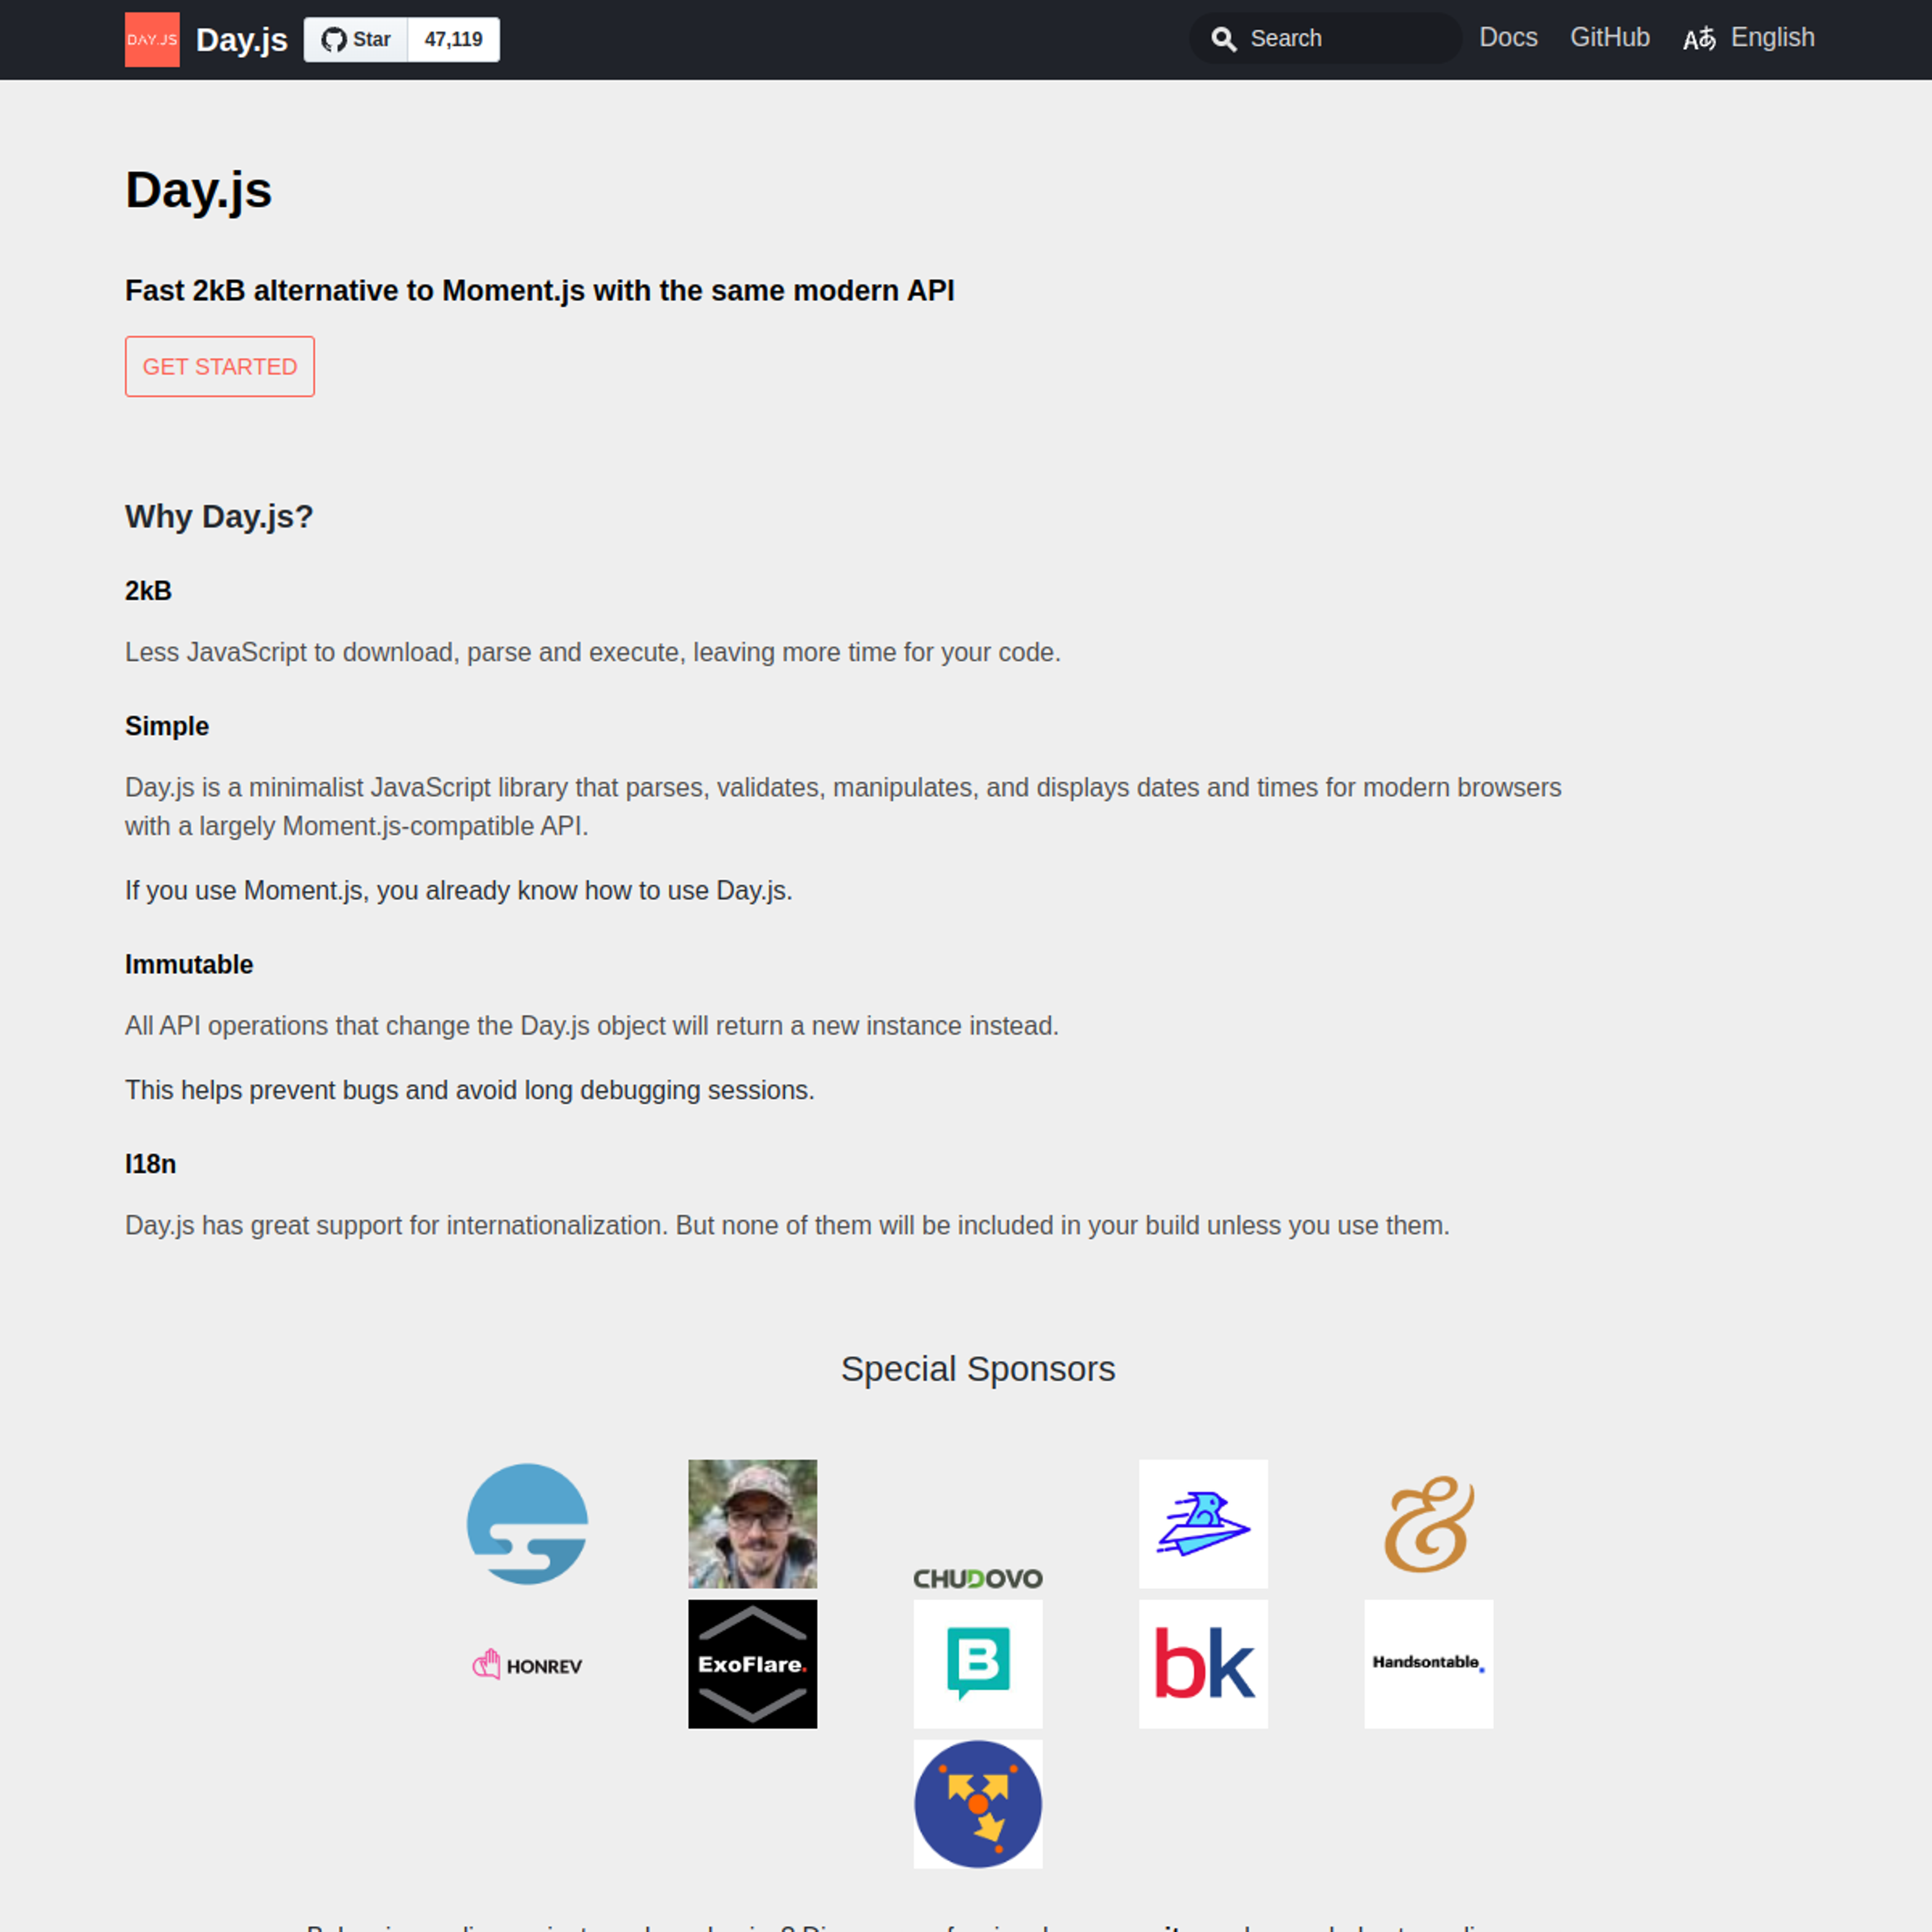Click GET STARTED button
The image size is (1932, 1932).
(x=219, y=366)
